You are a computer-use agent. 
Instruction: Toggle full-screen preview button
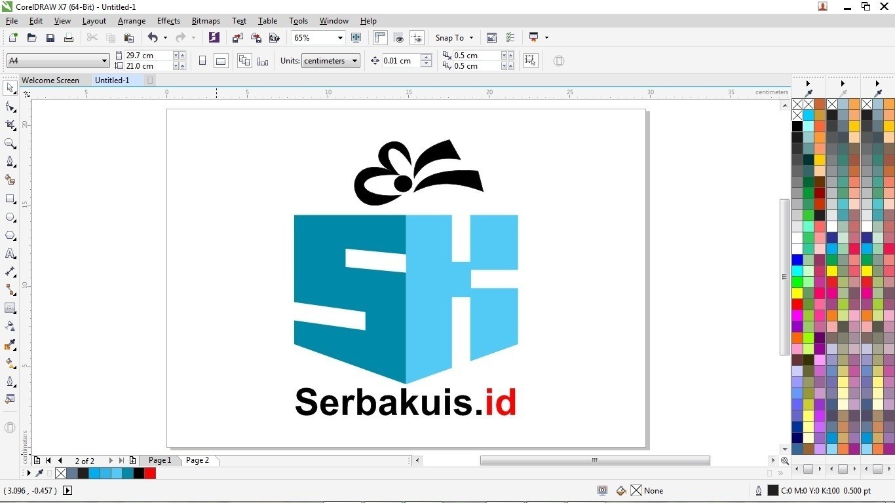(356, 38)
